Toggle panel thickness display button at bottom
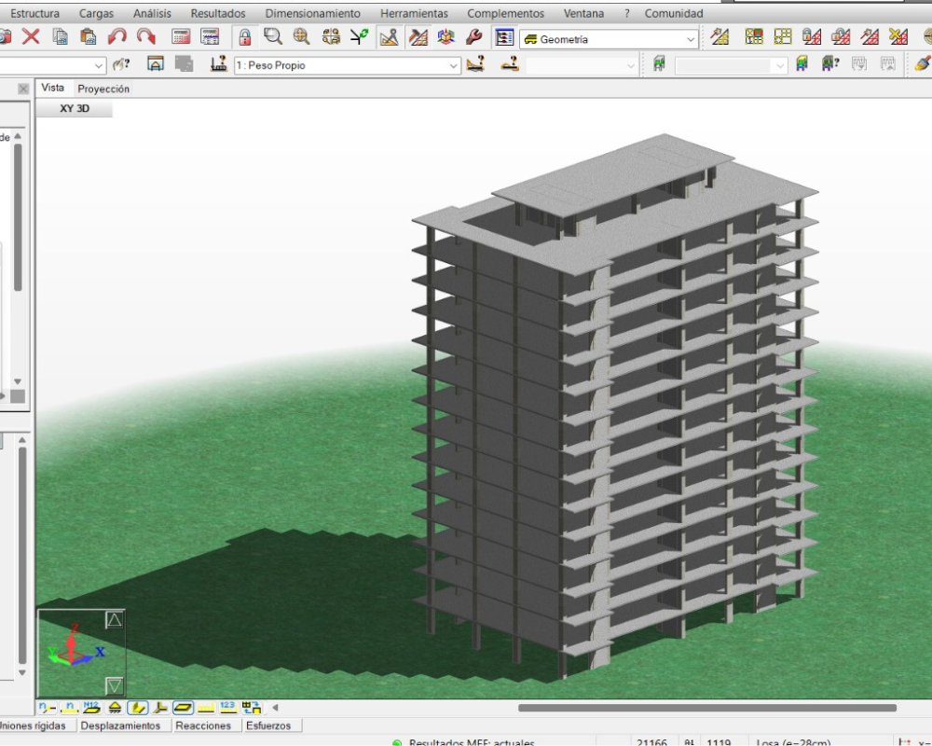This screenshot has height=746, width=932. pyautogui.click(x=183, y=708)
